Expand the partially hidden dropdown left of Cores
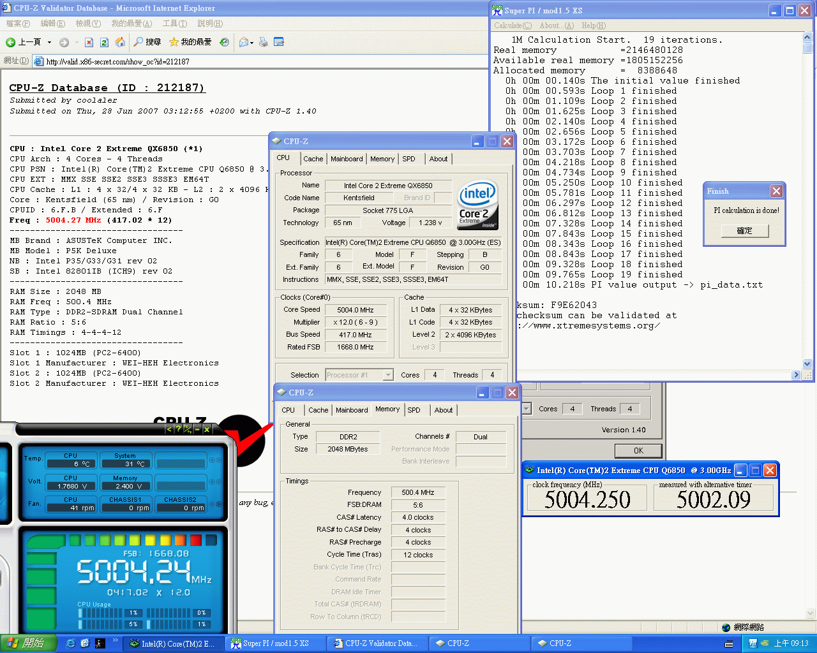 527,409
